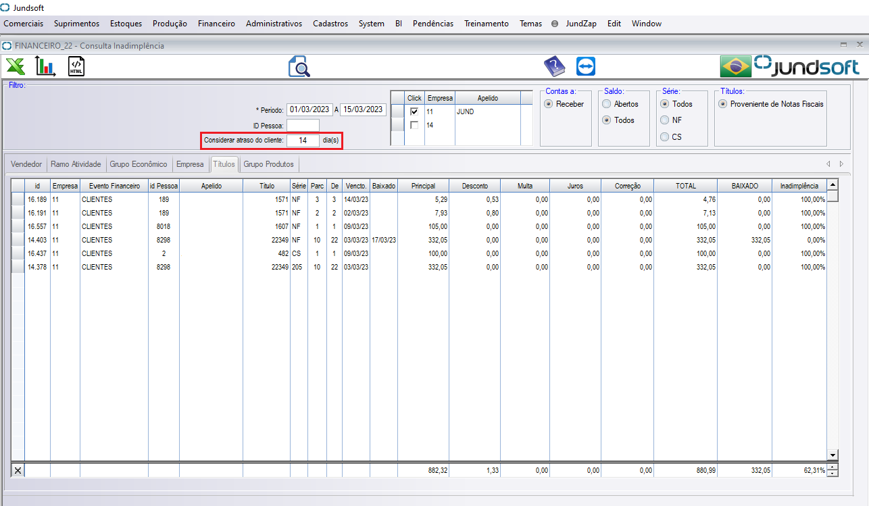Switch to the Grupo Econômico tab
The height and width of the screenshot is (506, 869).
click(x=139, y=164)
